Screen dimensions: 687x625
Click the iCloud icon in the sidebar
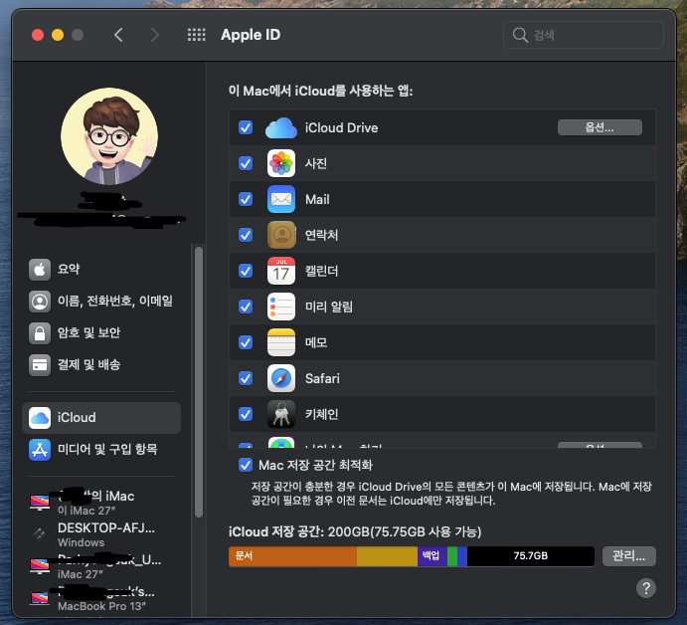40,418
